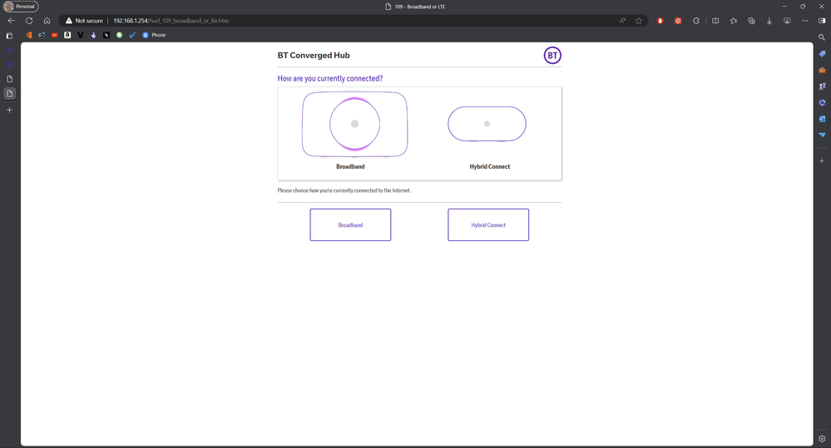Open the paper plane Drop sidebar icon

(822, 135)
